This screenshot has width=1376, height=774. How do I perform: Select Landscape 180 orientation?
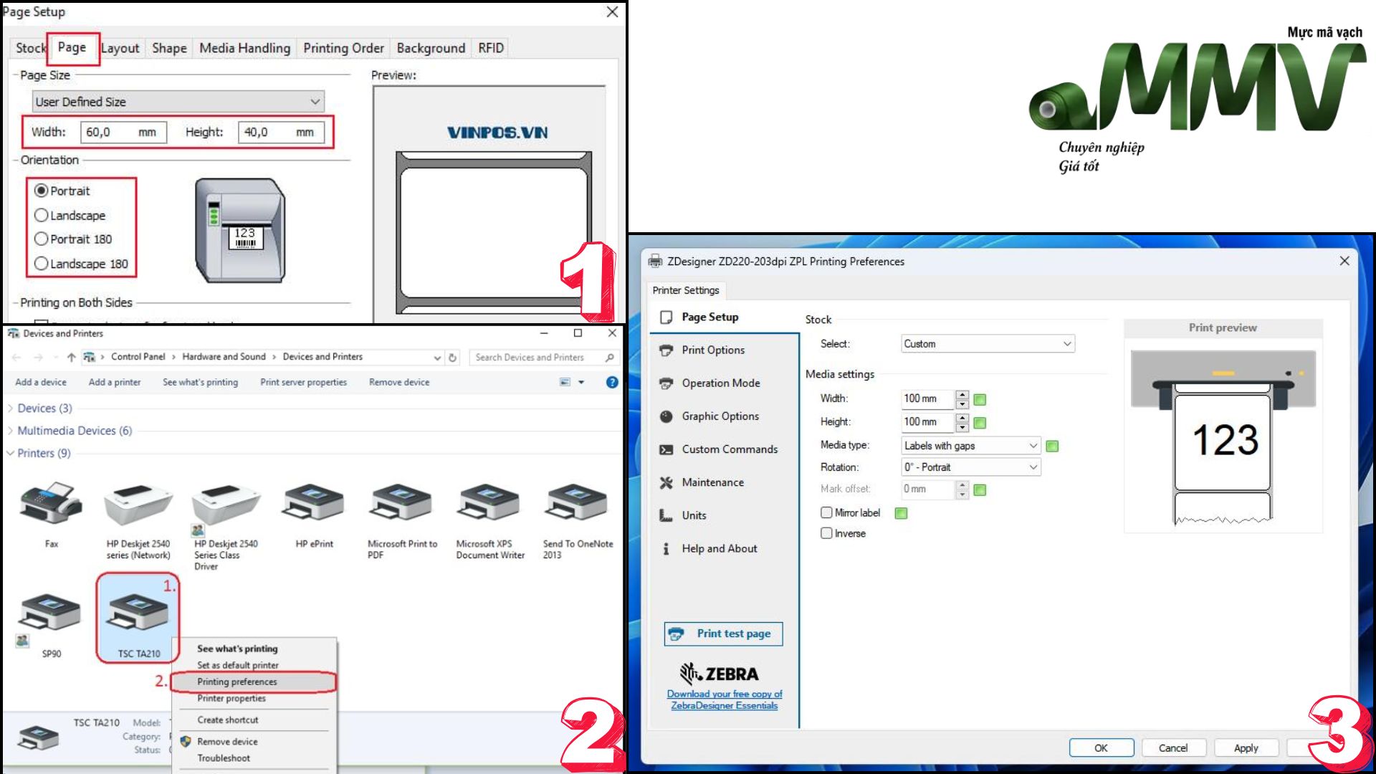click(x=41, y=264)
